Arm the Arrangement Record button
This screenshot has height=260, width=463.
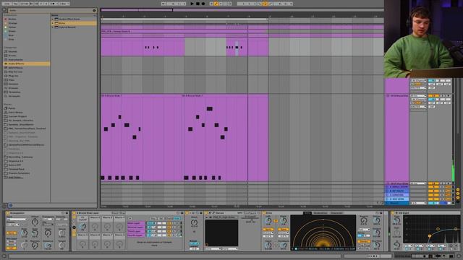(x=203, y=4)
